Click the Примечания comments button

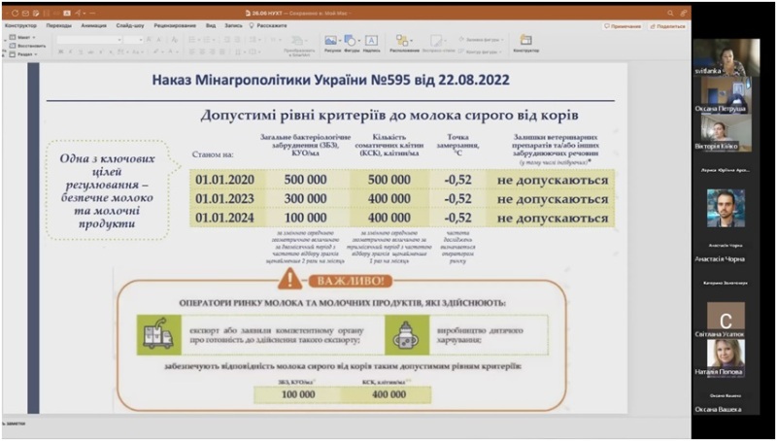pos(624,26)
